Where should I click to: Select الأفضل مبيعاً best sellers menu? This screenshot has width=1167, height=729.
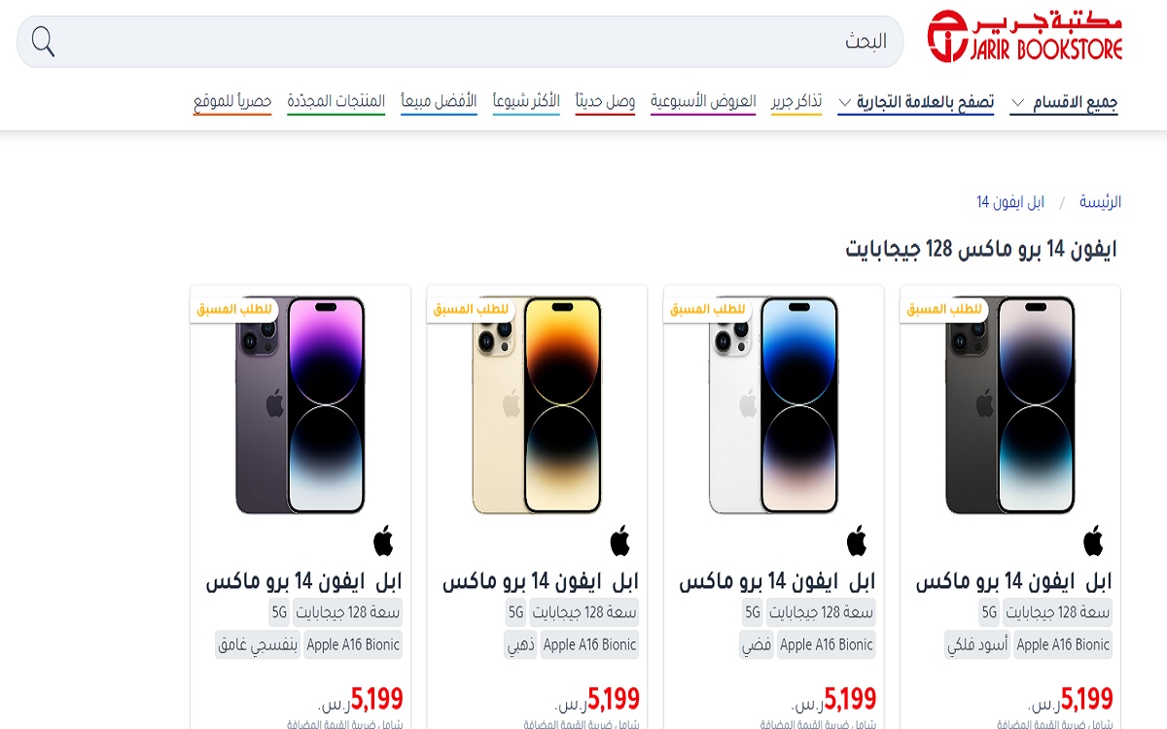439,102
